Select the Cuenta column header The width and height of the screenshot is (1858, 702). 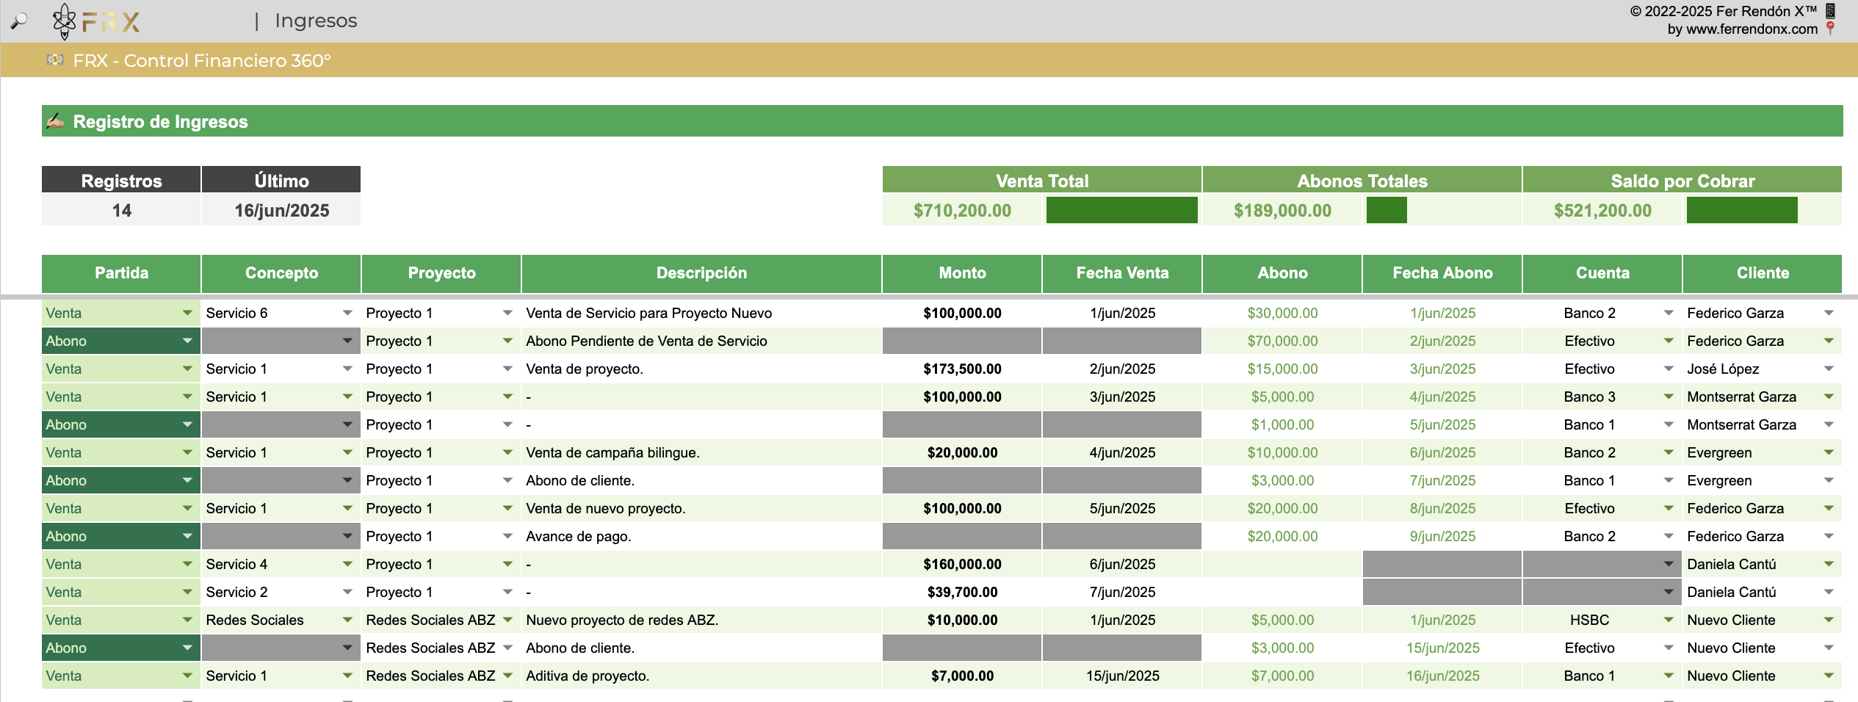pos(1602,273)
